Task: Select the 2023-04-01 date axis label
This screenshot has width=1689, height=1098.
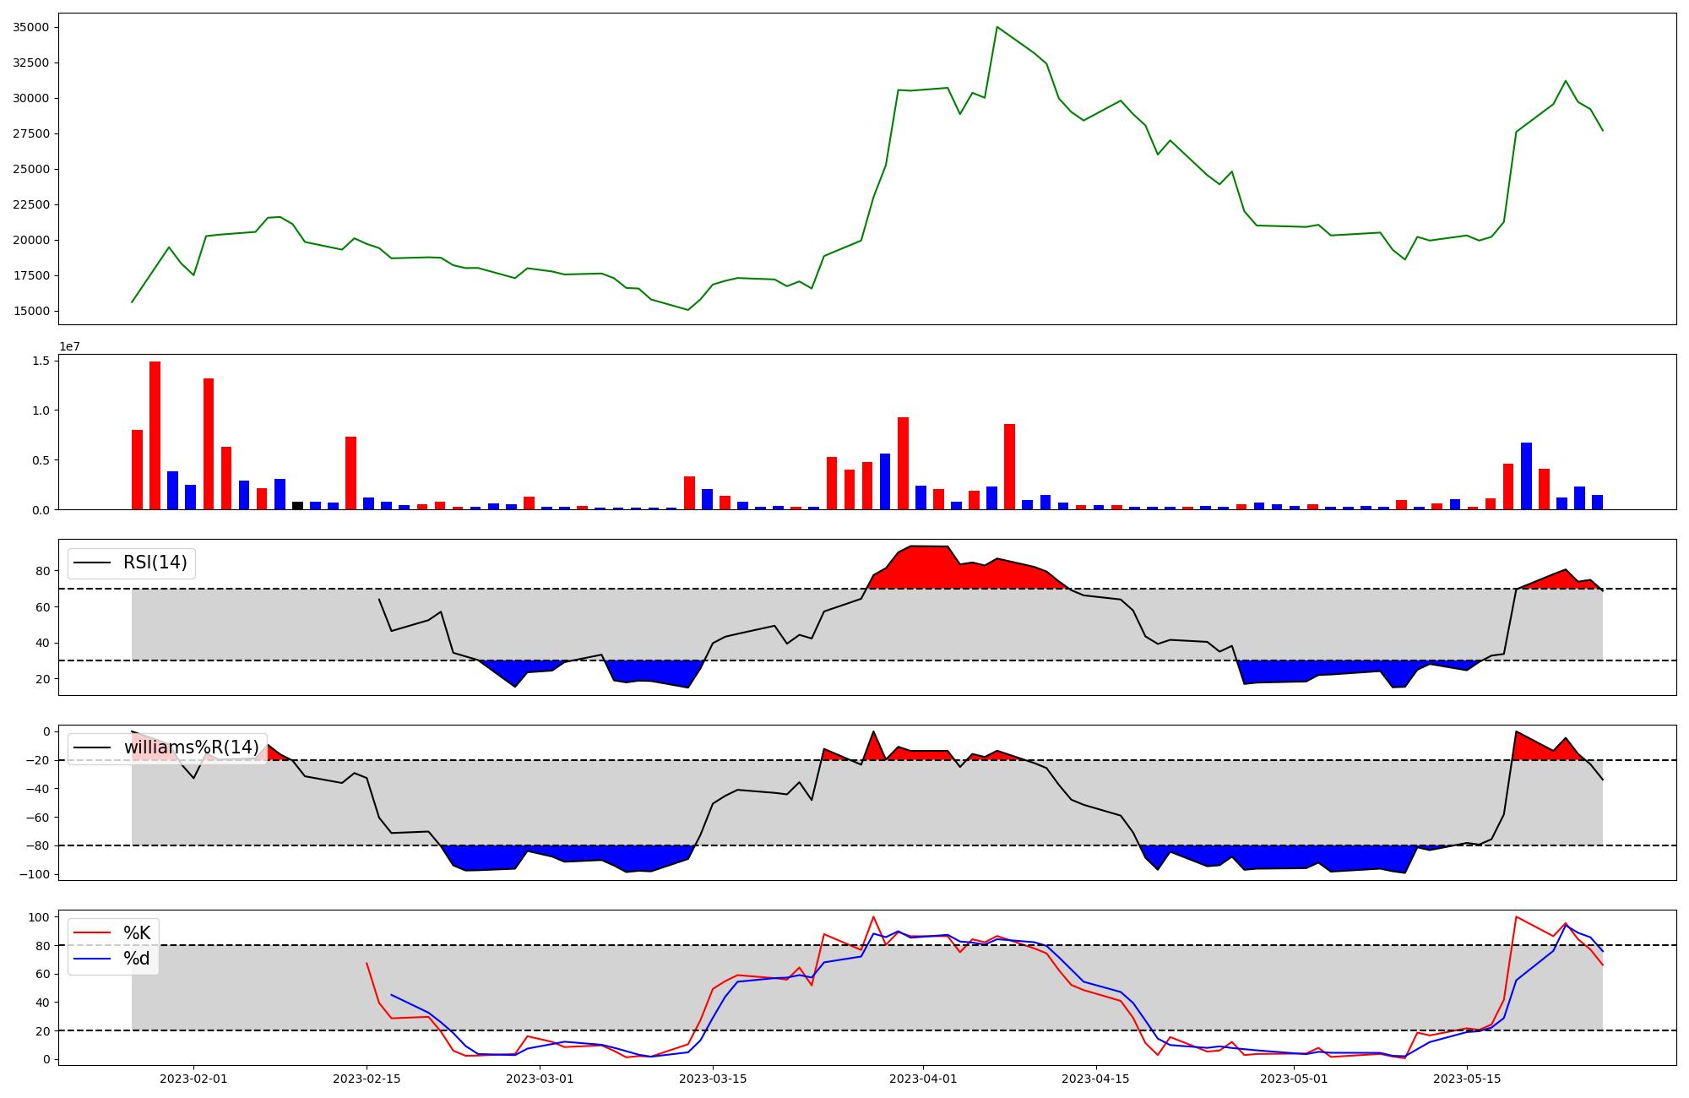Action: click(923, 1079)
